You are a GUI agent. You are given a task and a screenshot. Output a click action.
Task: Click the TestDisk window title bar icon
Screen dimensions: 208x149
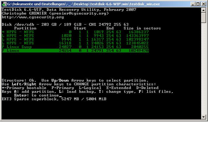pyautogui.click(x=4, y=4)
